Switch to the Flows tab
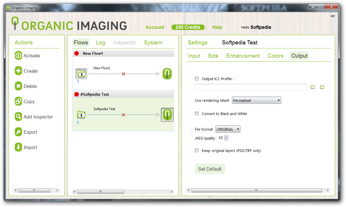The image size is (346, 207). click(81, 42)
